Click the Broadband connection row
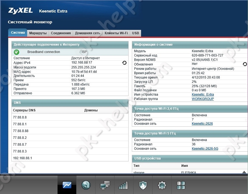Viewport: 248px width, 194px height. tap(70, 52)
